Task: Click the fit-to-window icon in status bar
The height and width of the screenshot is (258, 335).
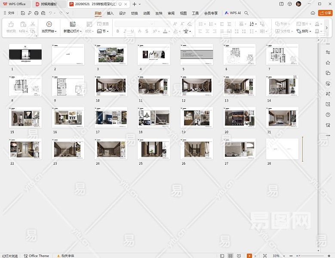Action: [264, 255]
